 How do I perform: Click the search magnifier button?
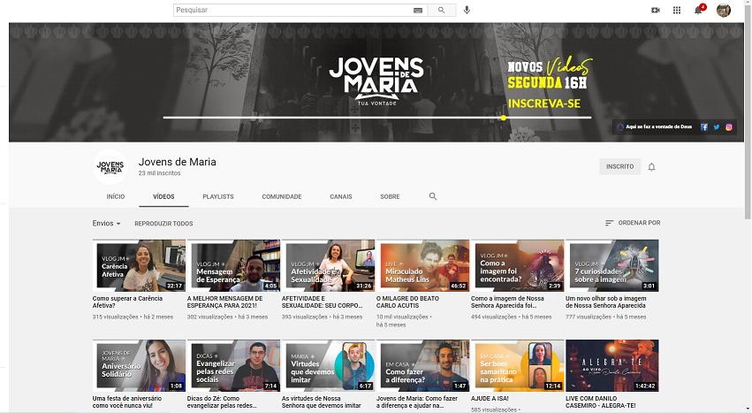pyautogui.click(x=441, y=10)
